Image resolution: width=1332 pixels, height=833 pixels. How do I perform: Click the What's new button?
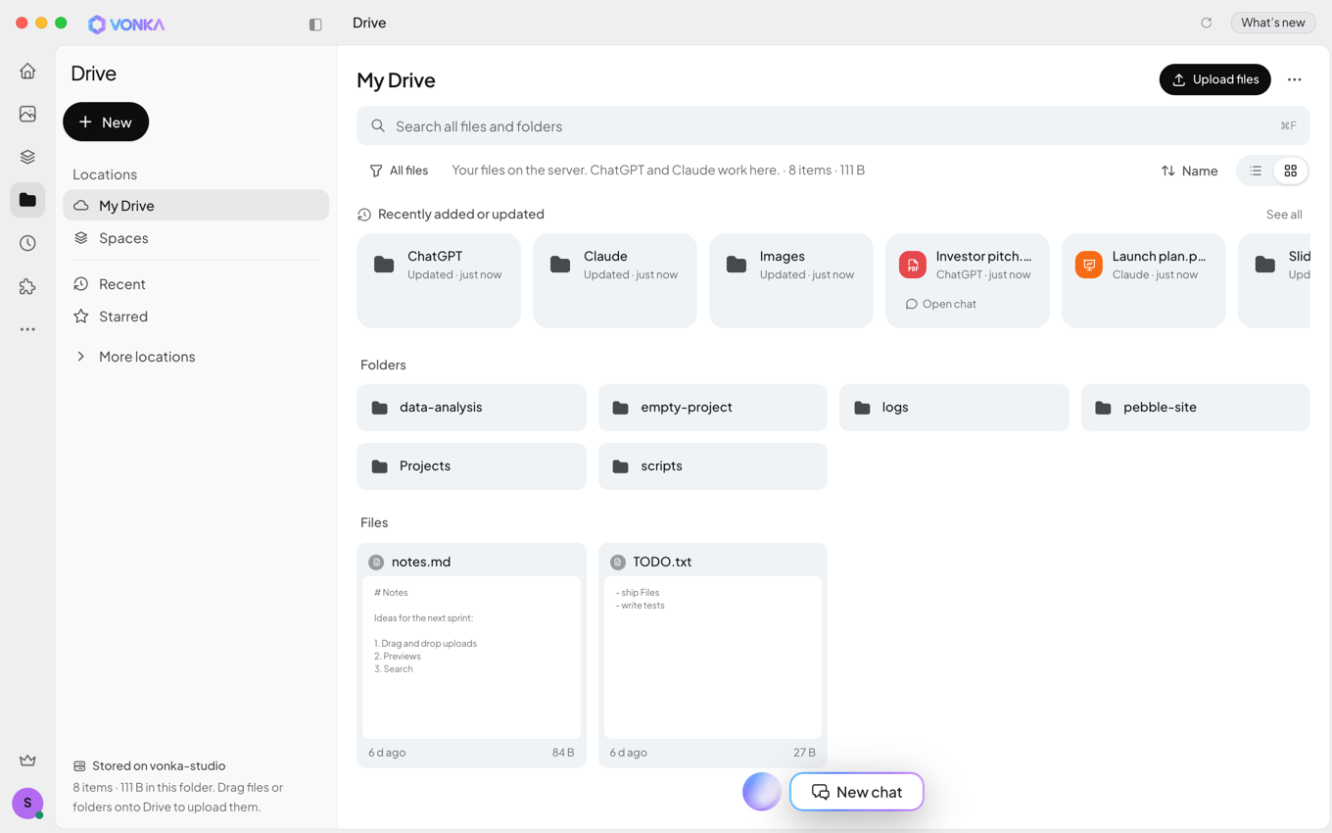click(1273, 23)
